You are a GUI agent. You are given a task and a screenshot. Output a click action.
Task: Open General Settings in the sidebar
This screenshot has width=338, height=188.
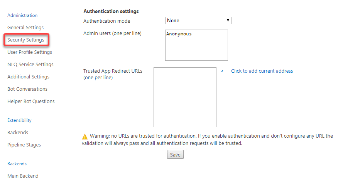pos(25,28)
